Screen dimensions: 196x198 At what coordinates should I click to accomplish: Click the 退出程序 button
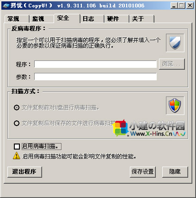click(x=24, y=172)
